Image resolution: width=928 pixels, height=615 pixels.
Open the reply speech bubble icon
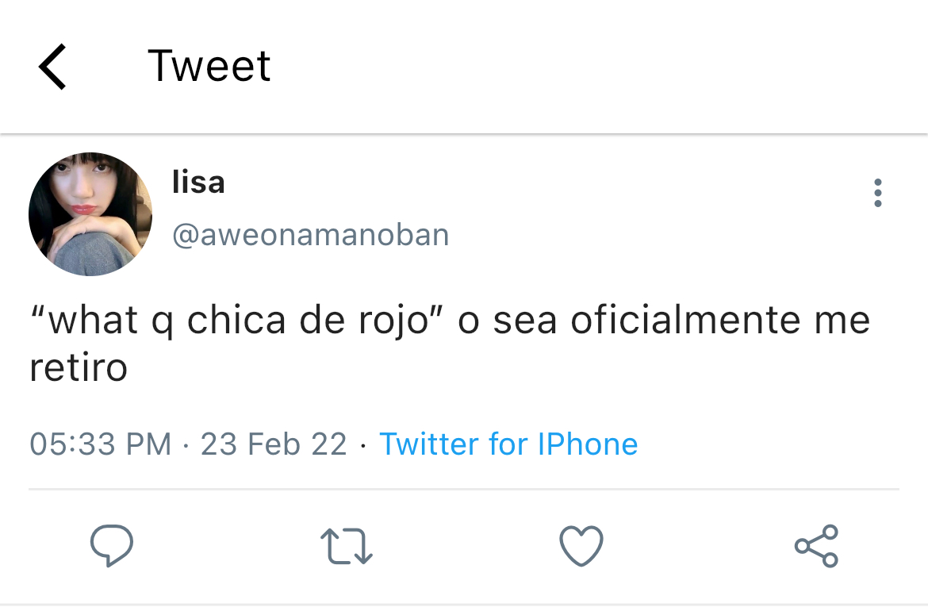point(111,545)
